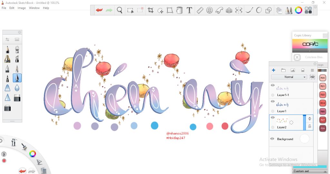Image resolution: width=330 pixels, height=174 pixels.
Task: Click the red Undo arrow in top toolbar
Action: point(99,10)
